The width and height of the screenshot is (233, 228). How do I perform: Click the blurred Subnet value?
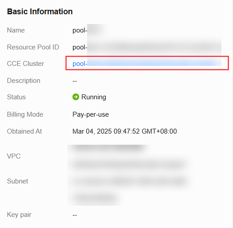(x=129, y=189)
